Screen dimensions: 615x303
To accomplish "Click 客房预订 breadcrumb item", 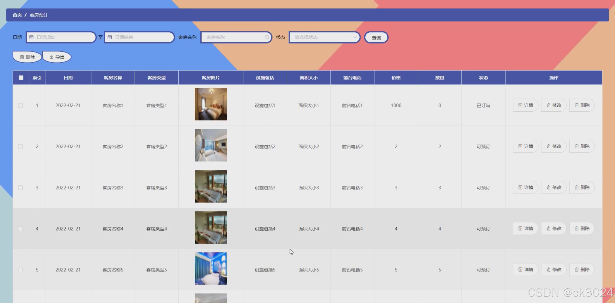I will [39, 15].
